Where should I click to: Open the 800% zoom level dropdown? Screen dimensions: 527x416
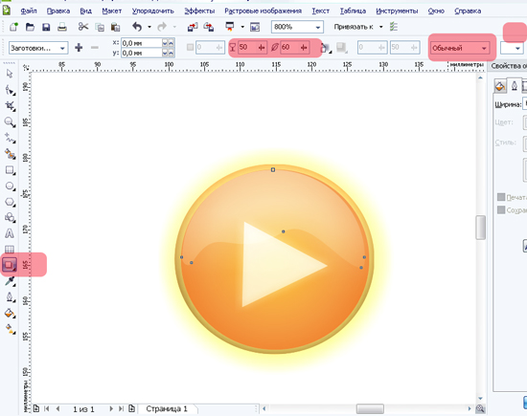pyautogui.click(x=317, y=27)
